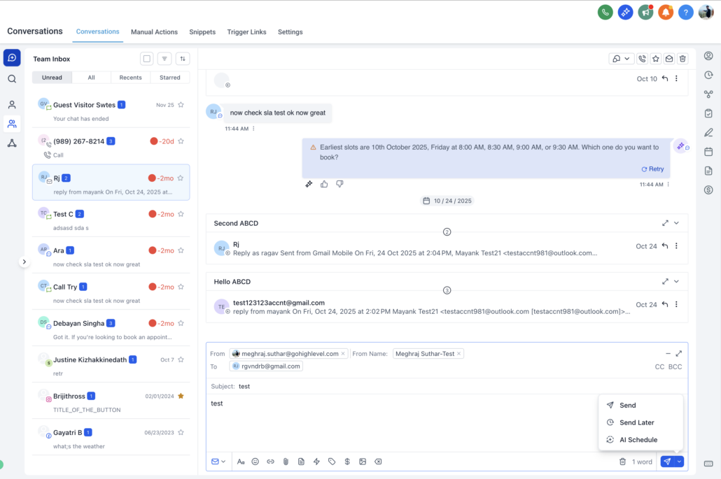Click the Subject field containing test
Screen dimensions: 721x479
(350, 386)
